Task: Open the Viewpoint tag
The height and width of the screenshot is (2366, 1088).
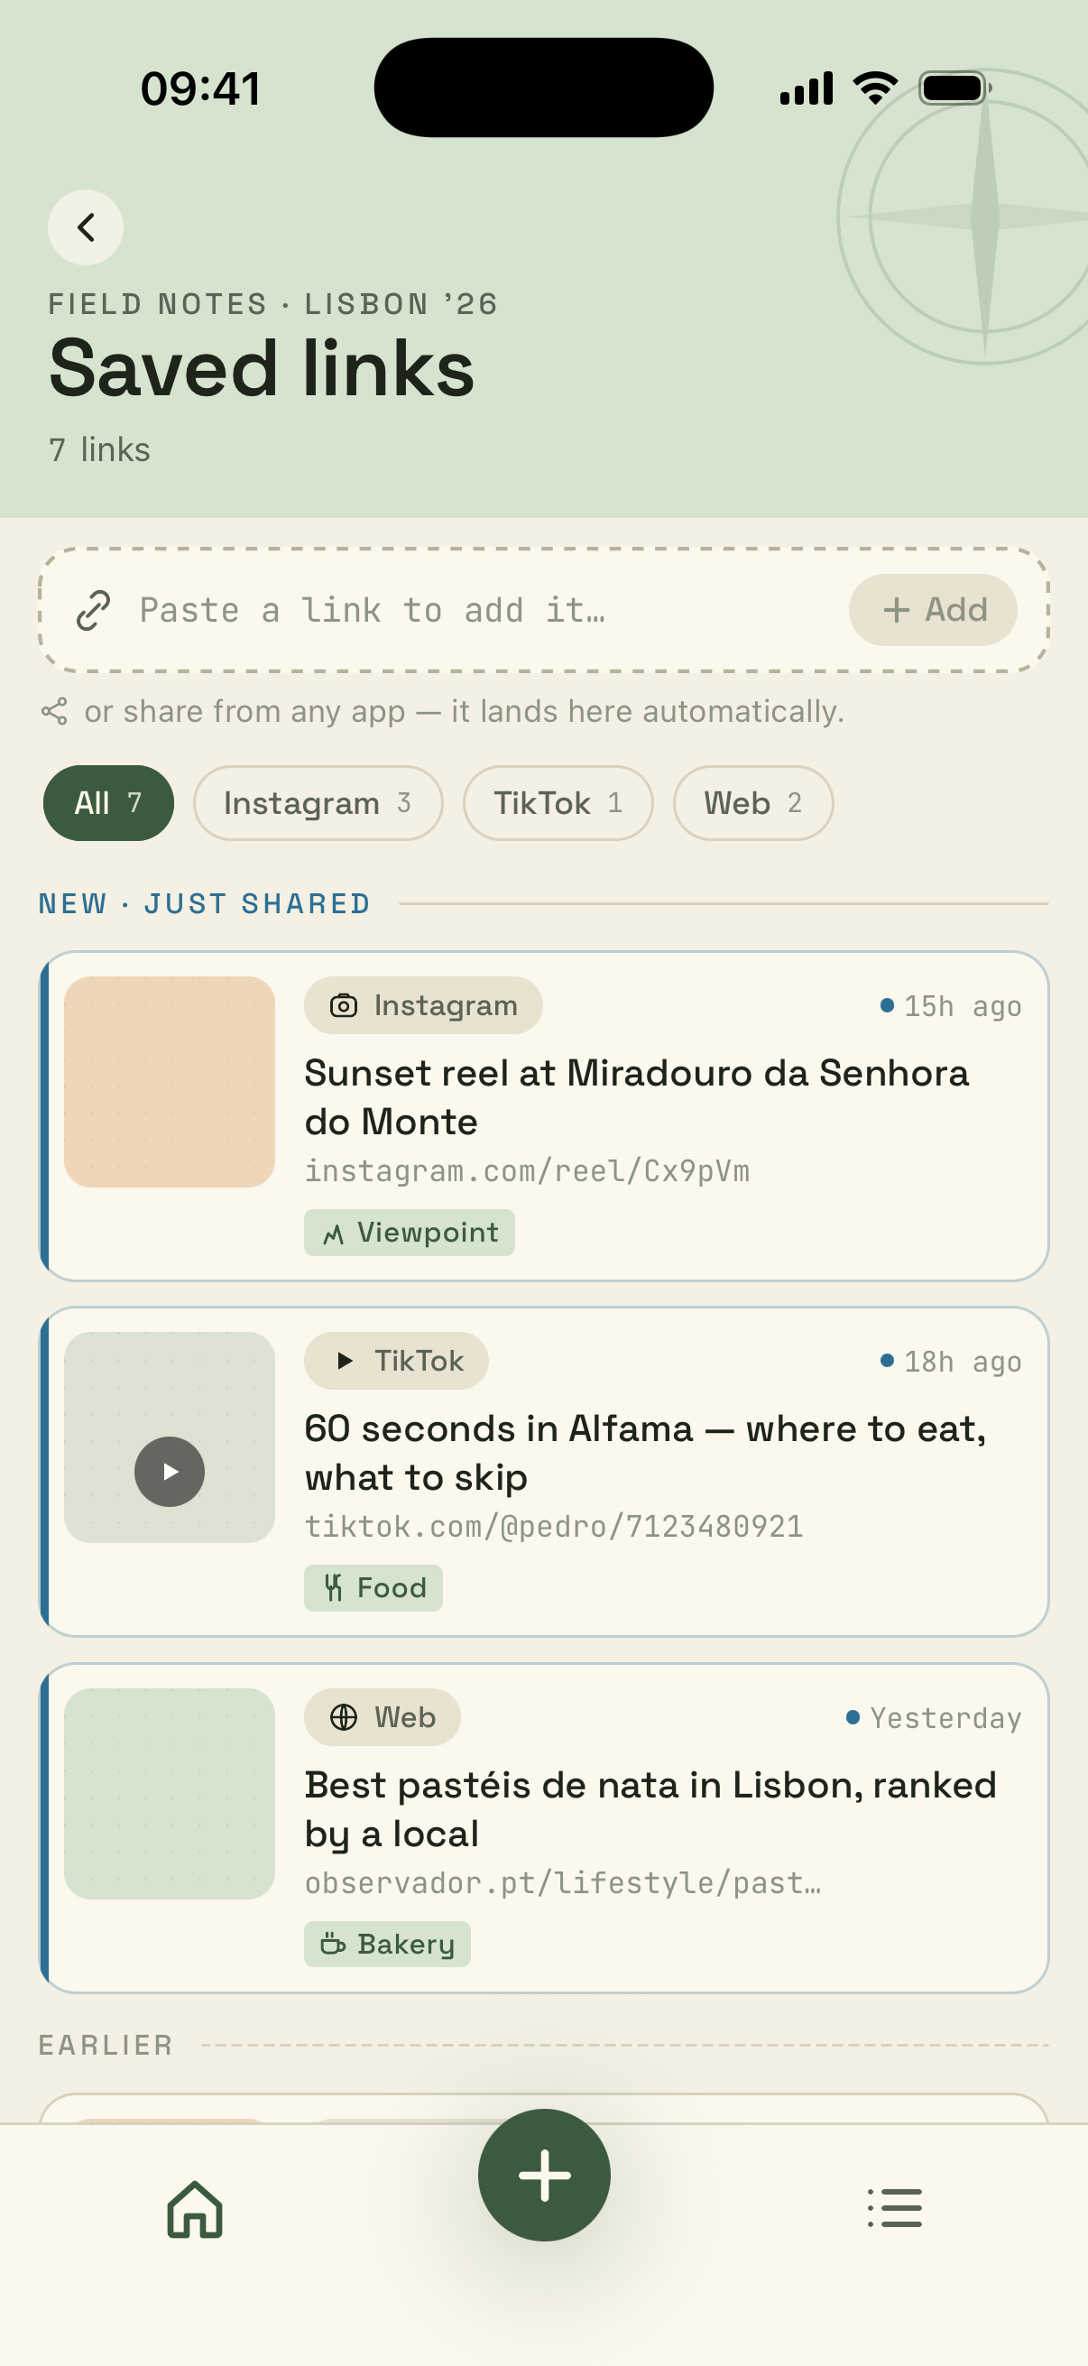Action: [410, 1232]
